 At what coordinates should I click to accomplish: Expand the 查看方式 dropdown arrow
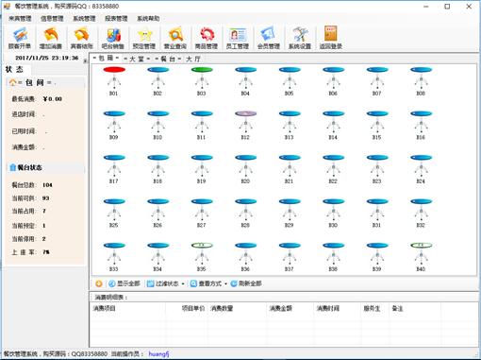tap(225, 283)
